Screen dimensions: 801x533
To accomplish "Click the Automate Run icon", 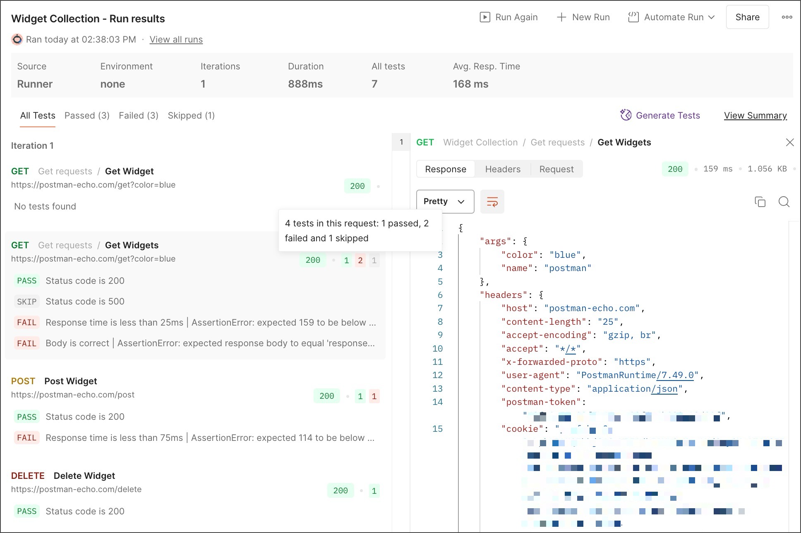I will (633, 17).
